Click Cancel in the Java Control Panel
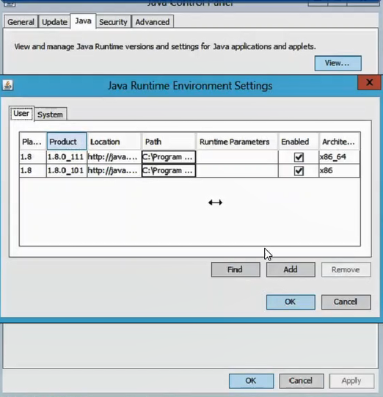The height and width of the screenshot is (397, 383). (302, 381)
